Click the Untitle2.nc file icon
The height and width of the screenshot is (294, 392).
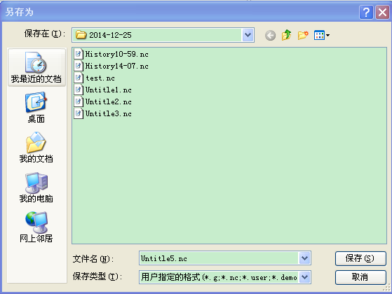tap(79, 101)
